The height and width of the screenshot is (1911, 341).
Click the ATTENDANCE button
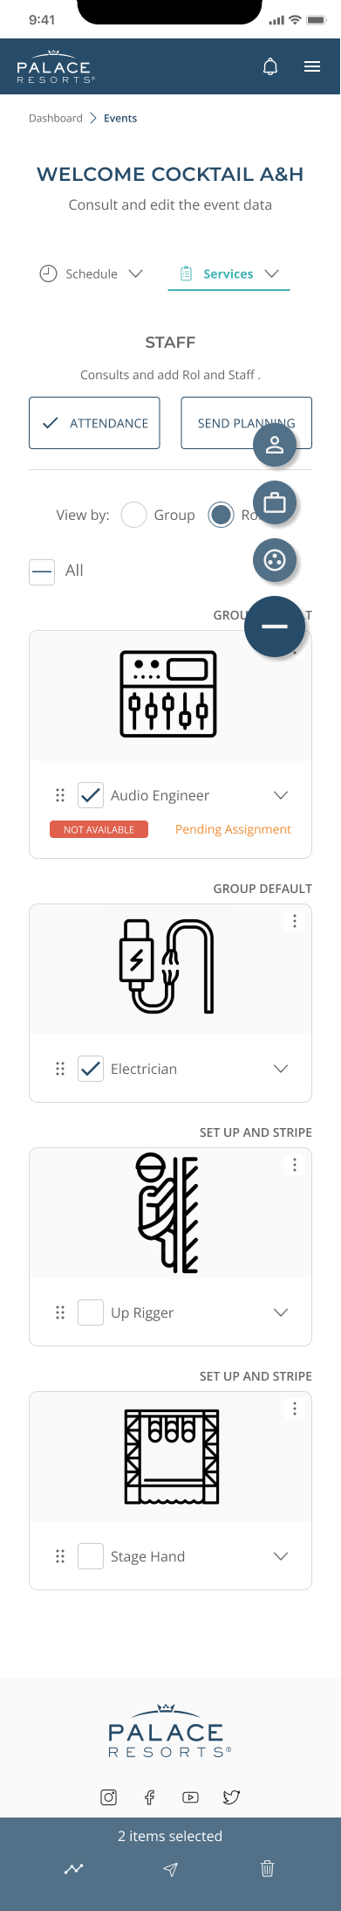click(x=94, y=423)
